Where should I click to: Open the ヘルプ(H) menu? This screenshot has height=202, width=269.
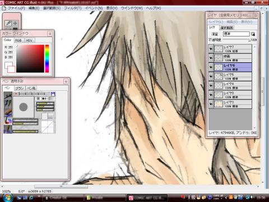154,8
